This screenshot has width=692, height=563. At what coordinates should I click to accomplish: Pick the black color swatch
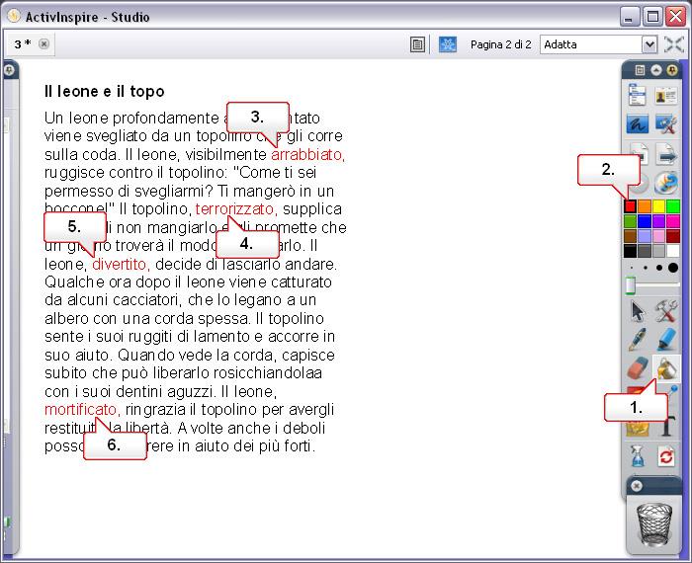631,251
